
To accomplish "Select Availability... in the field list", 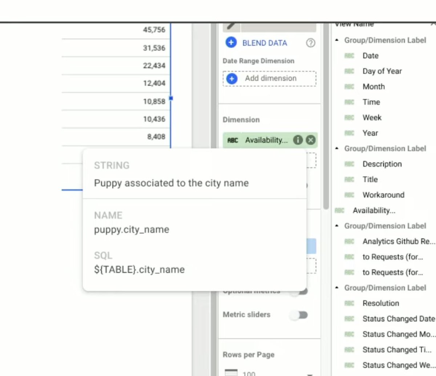I will pos(374,210).
